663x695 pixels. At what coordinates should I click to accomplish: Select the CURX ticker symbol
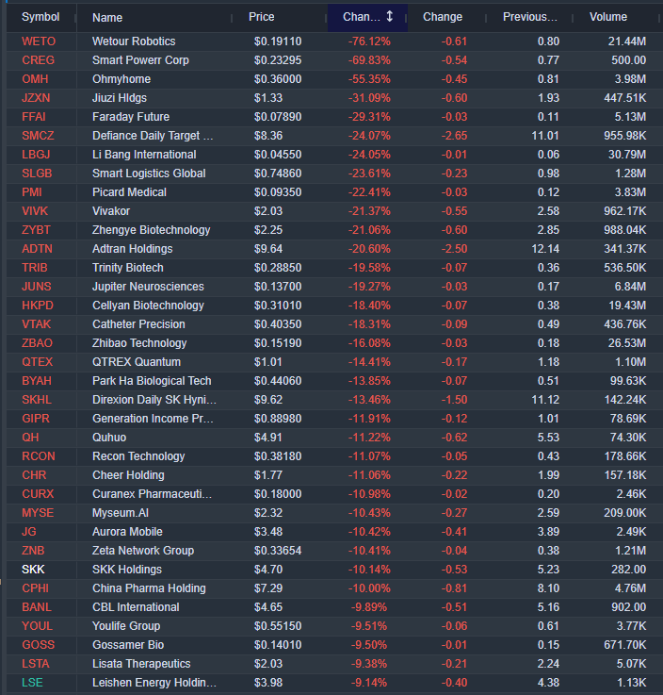coord(38,494)
